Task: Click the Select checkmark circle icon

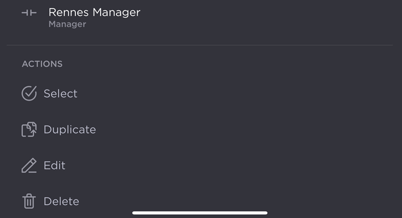Action: point(29,93)
